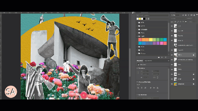Hide the Flower 03 layer

[172, 41]
